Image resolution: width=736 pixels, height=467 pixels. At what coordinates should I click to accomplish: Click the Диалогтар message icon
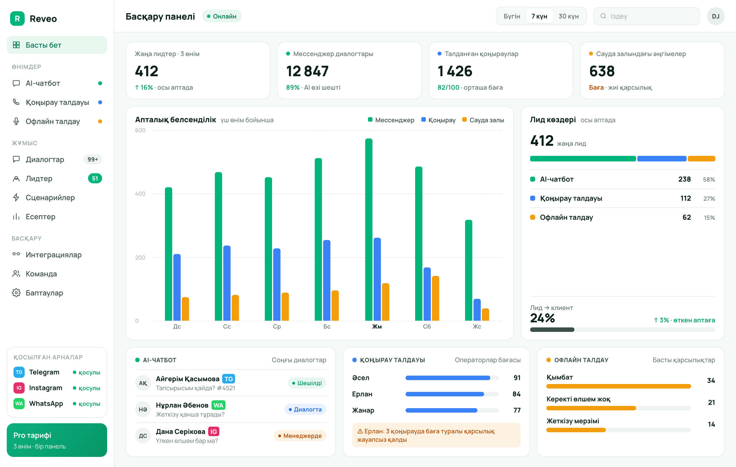[x=16, y=159]
